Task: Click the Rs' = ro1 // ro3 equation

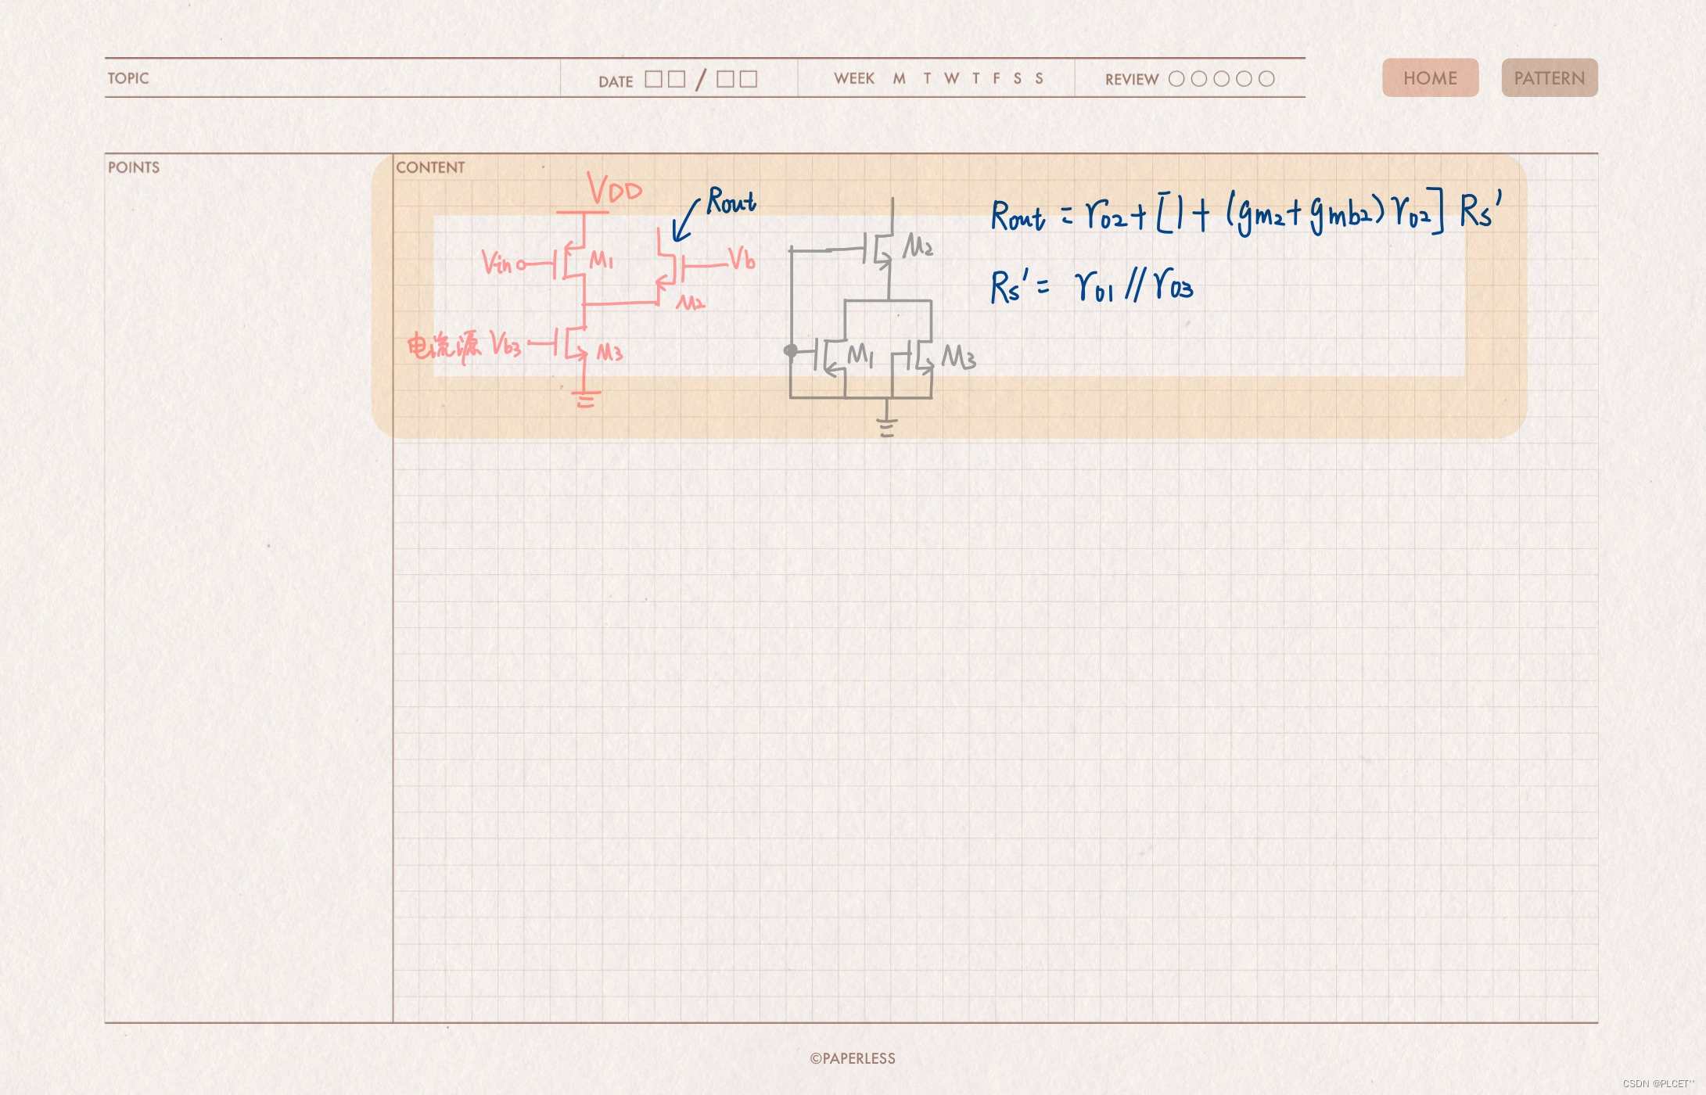Action: coord(1092,285)
